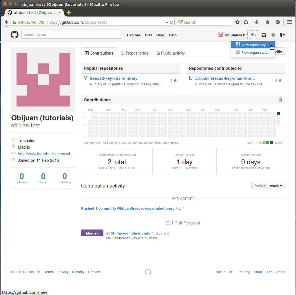Click the browser back arrow button
The height and width of the screenshot is (295, 296).
6,22
